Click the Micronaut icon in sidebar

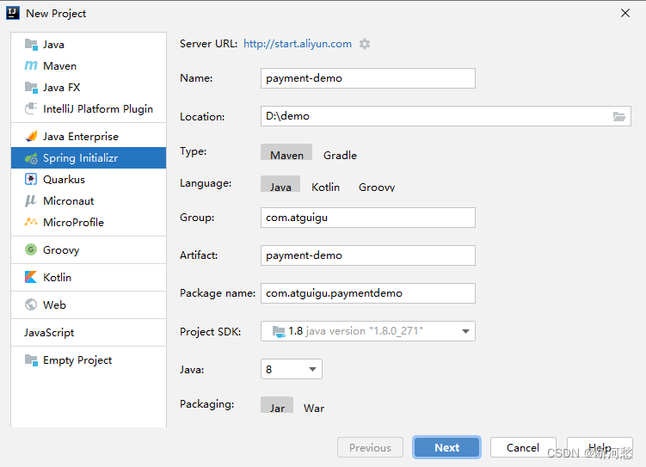[x=31, y=201]
